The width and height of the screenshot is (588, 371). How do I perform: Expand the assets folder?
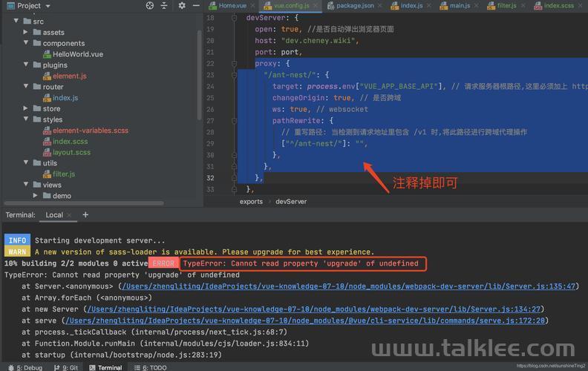click(25, 32)
